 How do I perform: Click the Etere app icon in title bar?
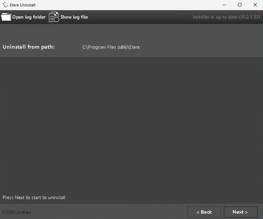(x=5, y=5)
